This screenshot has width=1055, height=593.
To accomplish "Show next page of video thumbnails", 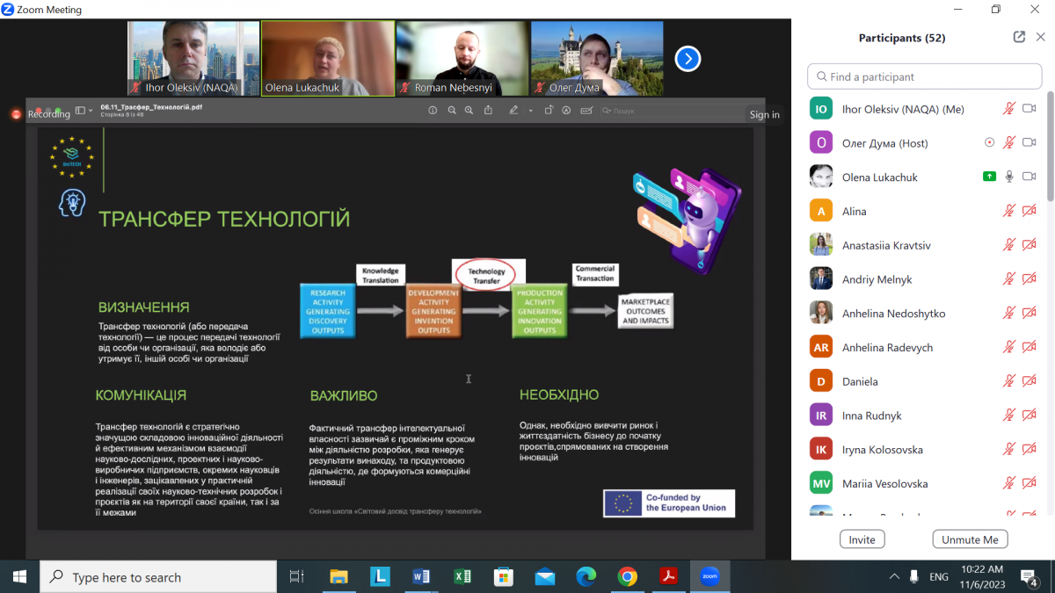I will (x=687, y=59).
